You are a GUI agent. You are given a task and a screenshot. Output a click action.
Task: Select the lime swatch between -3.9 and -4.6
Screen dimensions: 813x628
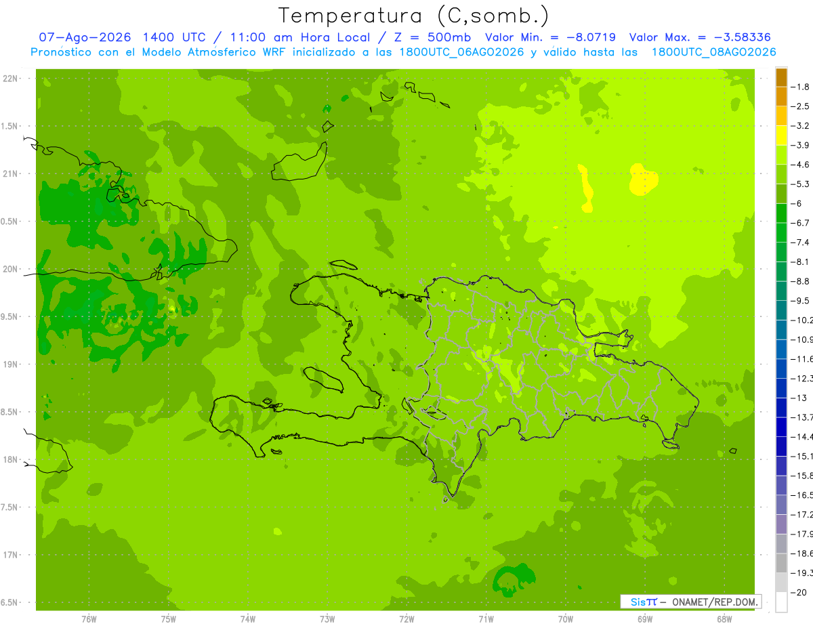(x=781, y=155)
